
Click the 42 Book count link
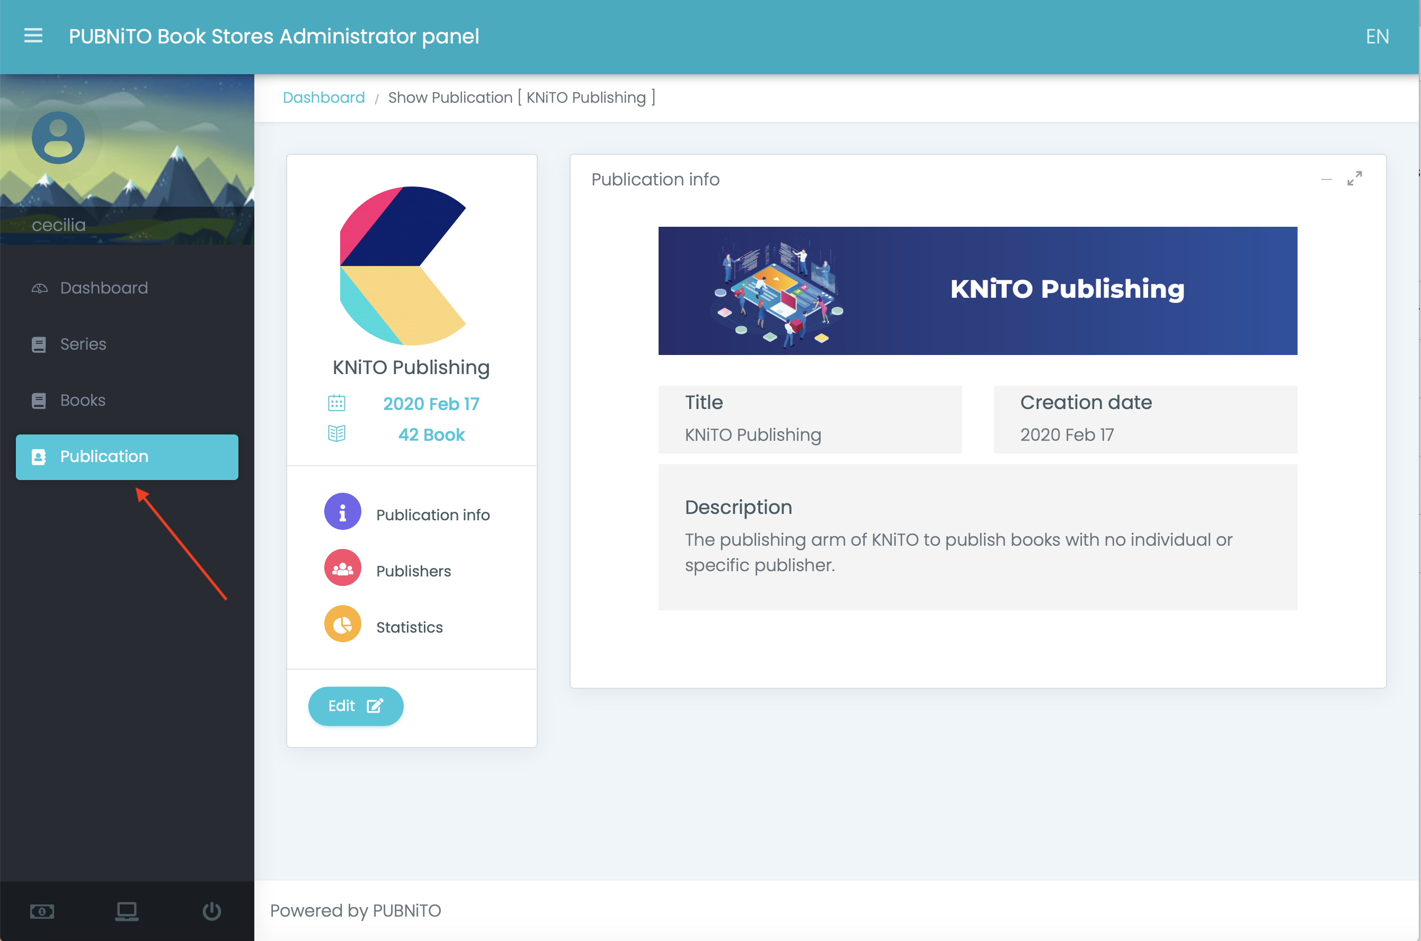(431, 434)
